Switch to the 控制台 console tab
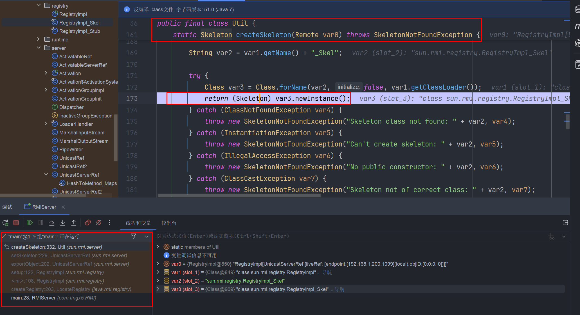This screenshot has width=580, height=315. pos(169,223)
